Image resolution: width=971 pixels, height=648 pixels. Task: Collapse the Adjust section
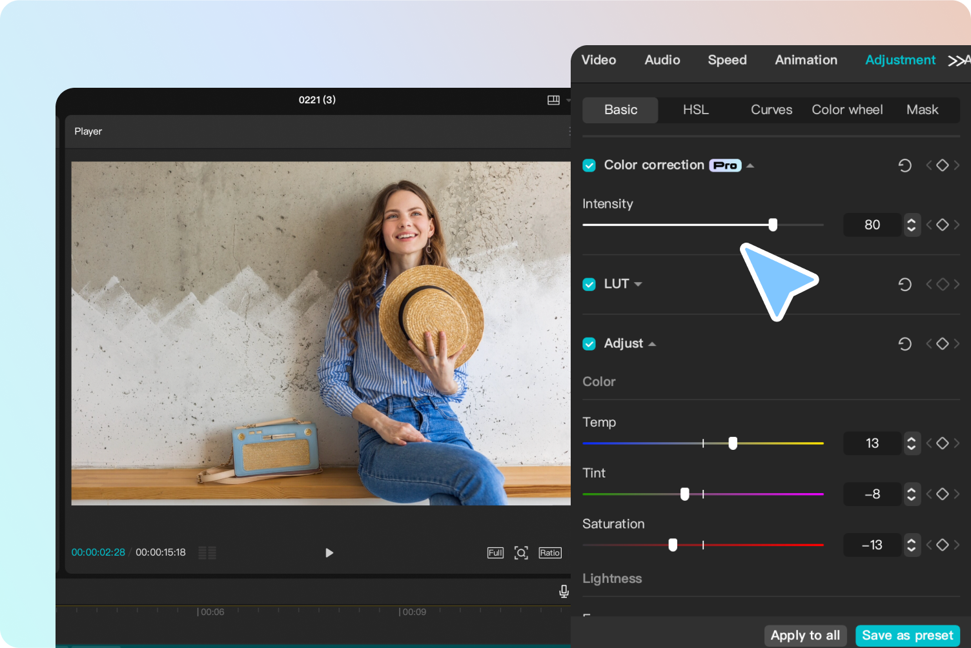652,343
